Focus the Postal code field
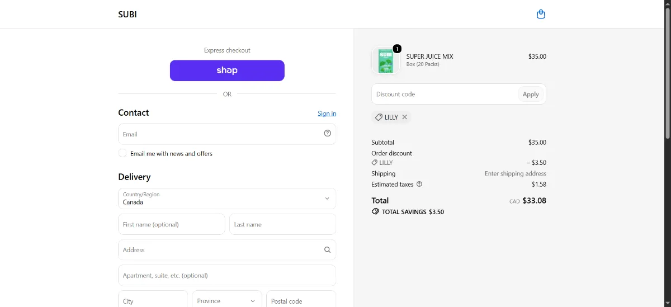The width and height of the screenshot is (671, 307). pos(301,301)
